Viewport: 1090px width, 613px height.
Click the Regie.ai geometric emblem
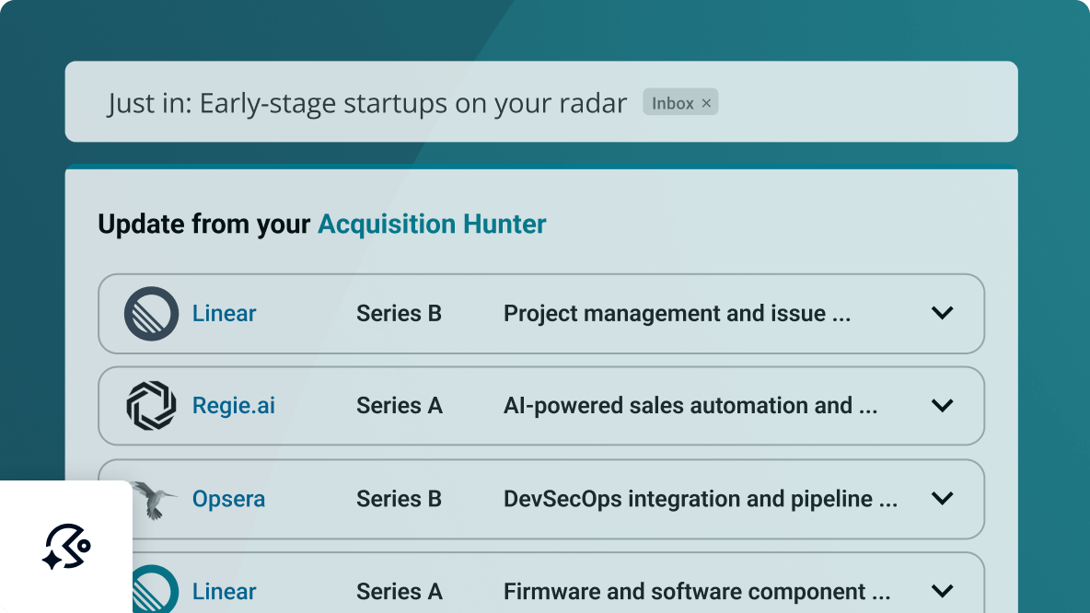click(x=151, y=405)
